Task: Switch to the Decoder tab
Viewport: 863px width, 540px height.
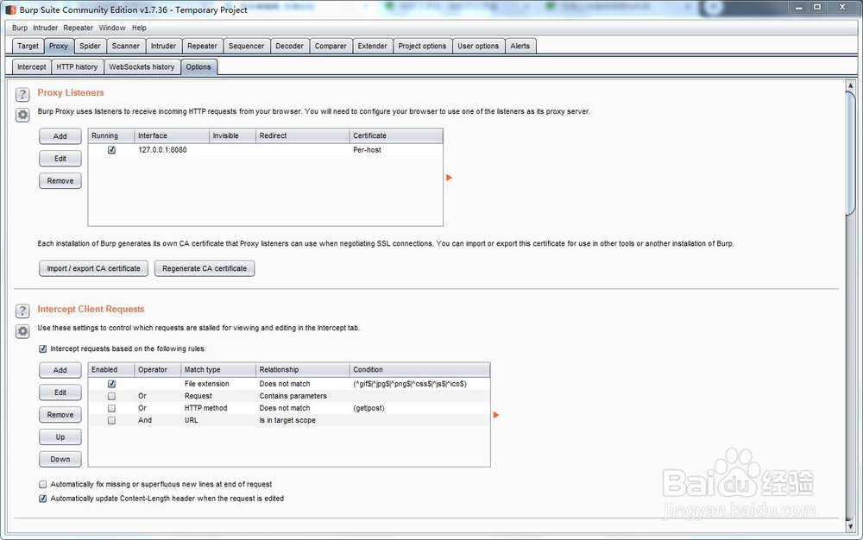Action: pos(289,47)
